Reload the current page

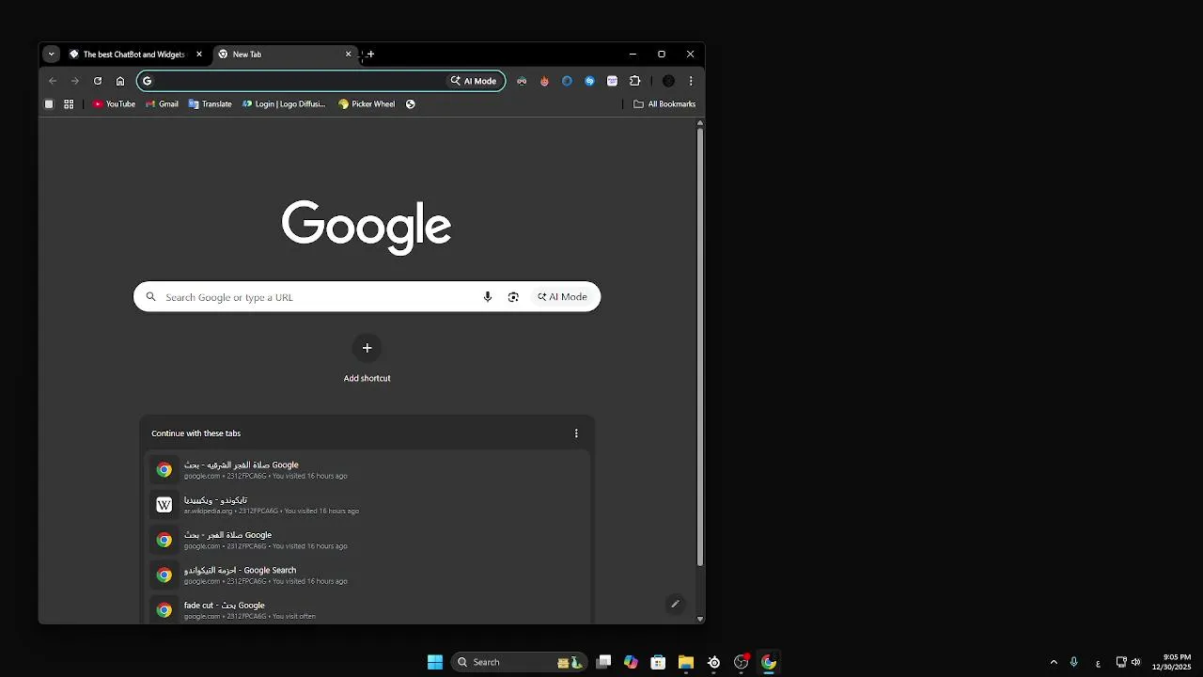coord(98,81)
